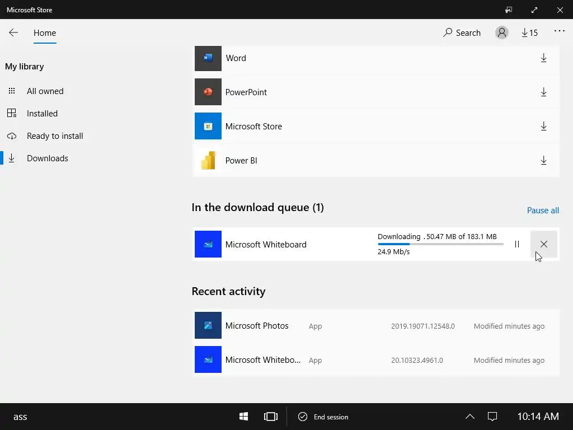
Task: Select Downloads in My library
Action: tap(48, 158)
